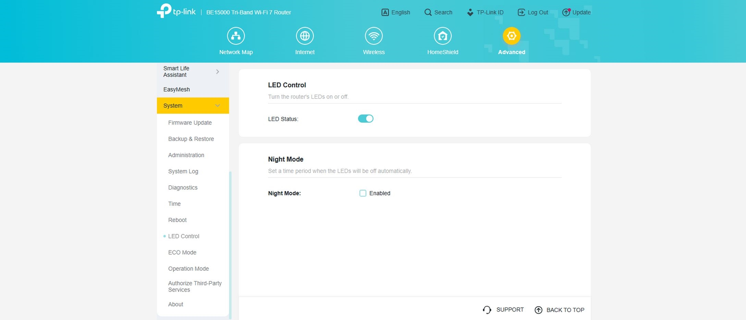The image size is (746, 320).
Task: Open Firmware Update in sidebar
Action: click(x=190, y=123)
